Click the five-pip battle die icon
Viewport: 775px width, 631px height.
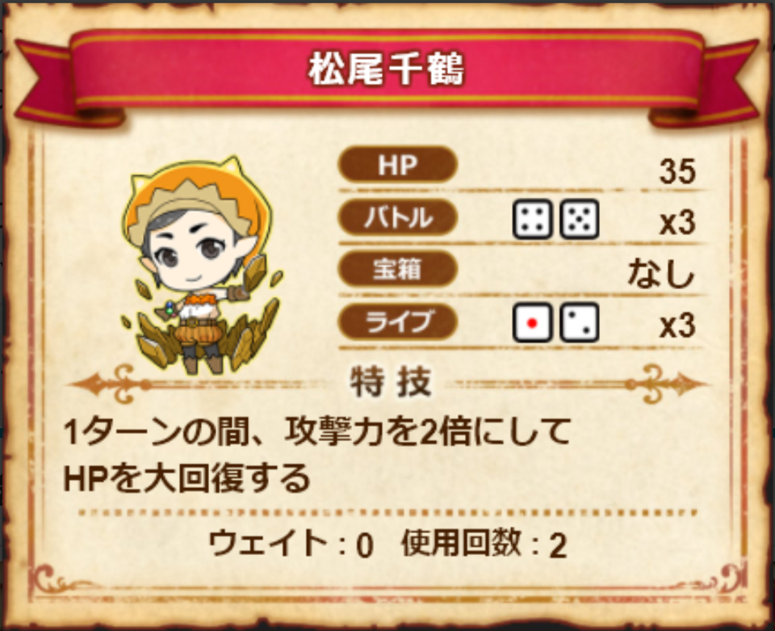pyautogui.click(x=580, y=220)
